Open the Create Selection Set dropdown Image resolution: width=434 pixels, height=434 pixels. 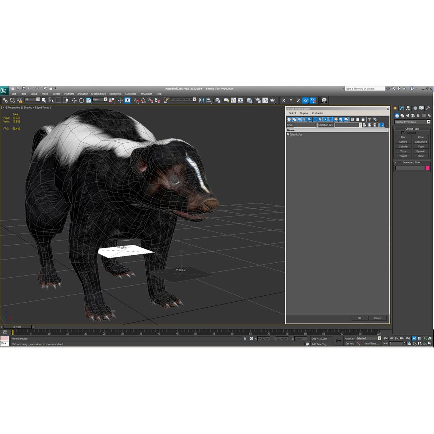[x=184, y=99]
